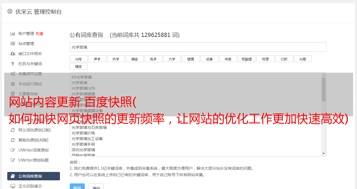Click the bar chart icon for 账户管理
Image resolution: width=357 pixels, height=189 pixels.
(x=13, y=34)
